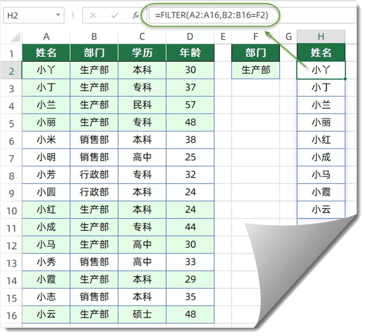Screen dimensions: 365x336
Task: Click the 学历 header cell in C1
Action: [142, 53]
